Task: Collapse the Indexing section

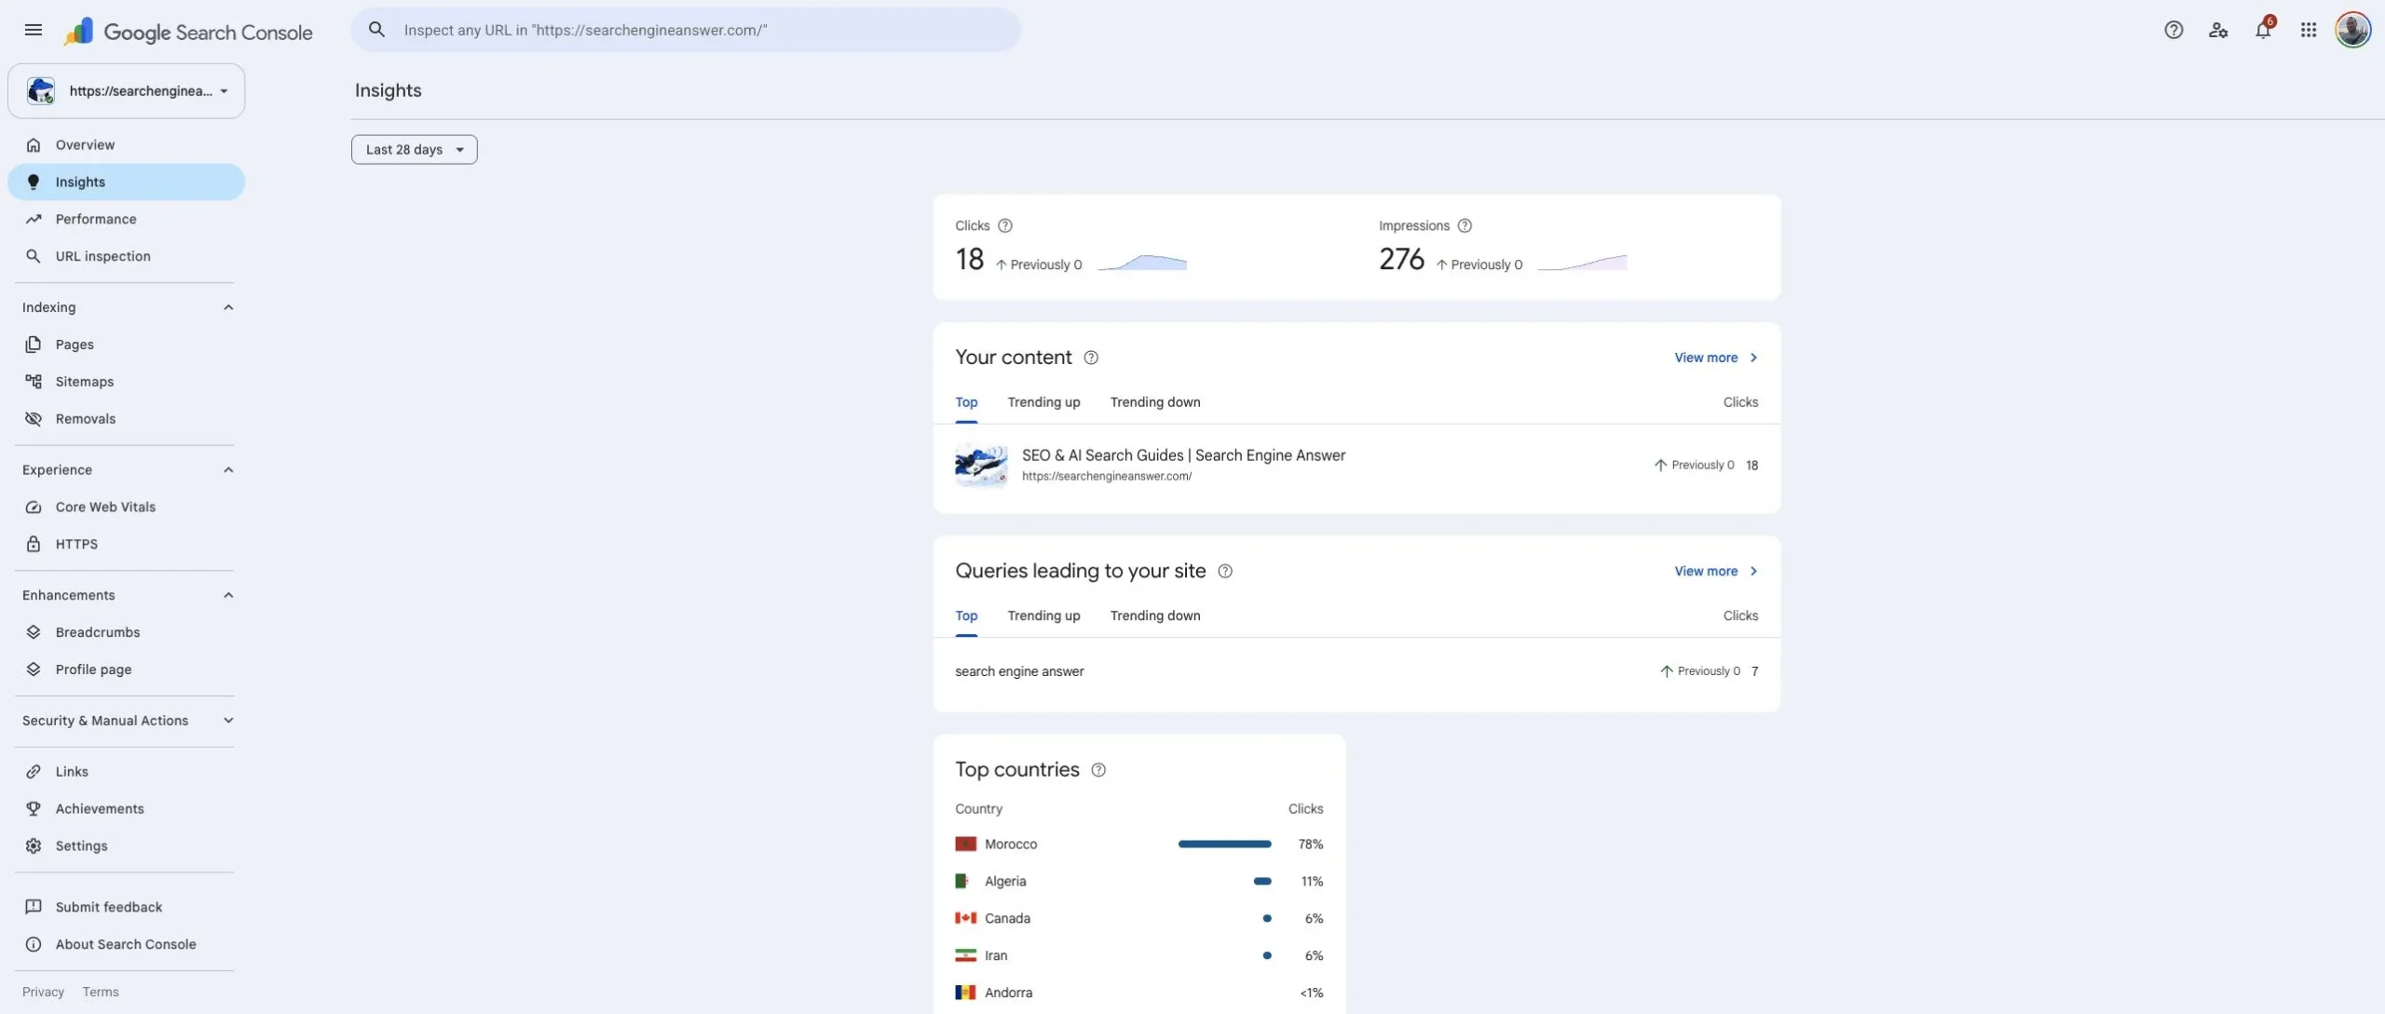Action: point(228,307)
